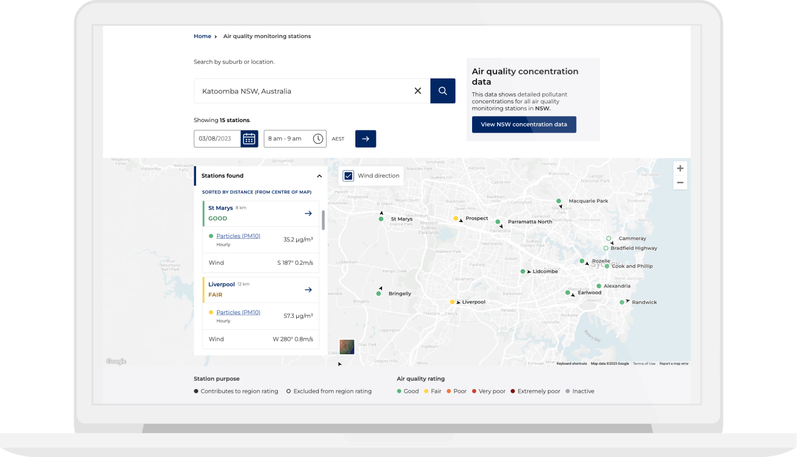Viewport: 797px width, 457px height.
Task: Select the Prospect station marker on map
Action: (456, 219)
